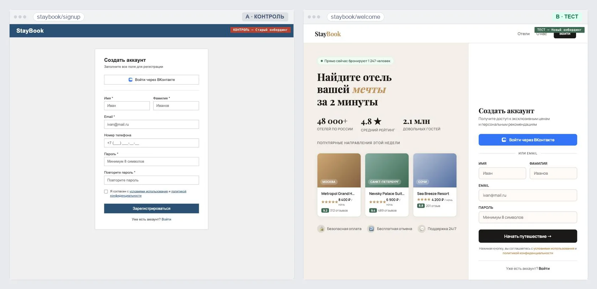
Task: Click the Повторите пароль input field
Action: click(x=152, y=180)
